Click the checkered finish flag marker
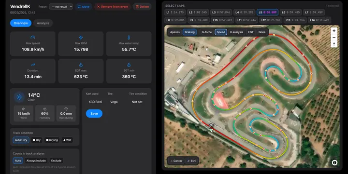 pyautogui.click(x=212, y=125)
